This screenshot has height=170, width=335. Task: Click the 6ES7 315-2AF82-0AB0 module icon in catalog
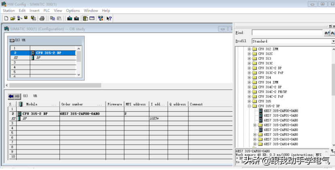pyautogui.click(x=260, y=130)
